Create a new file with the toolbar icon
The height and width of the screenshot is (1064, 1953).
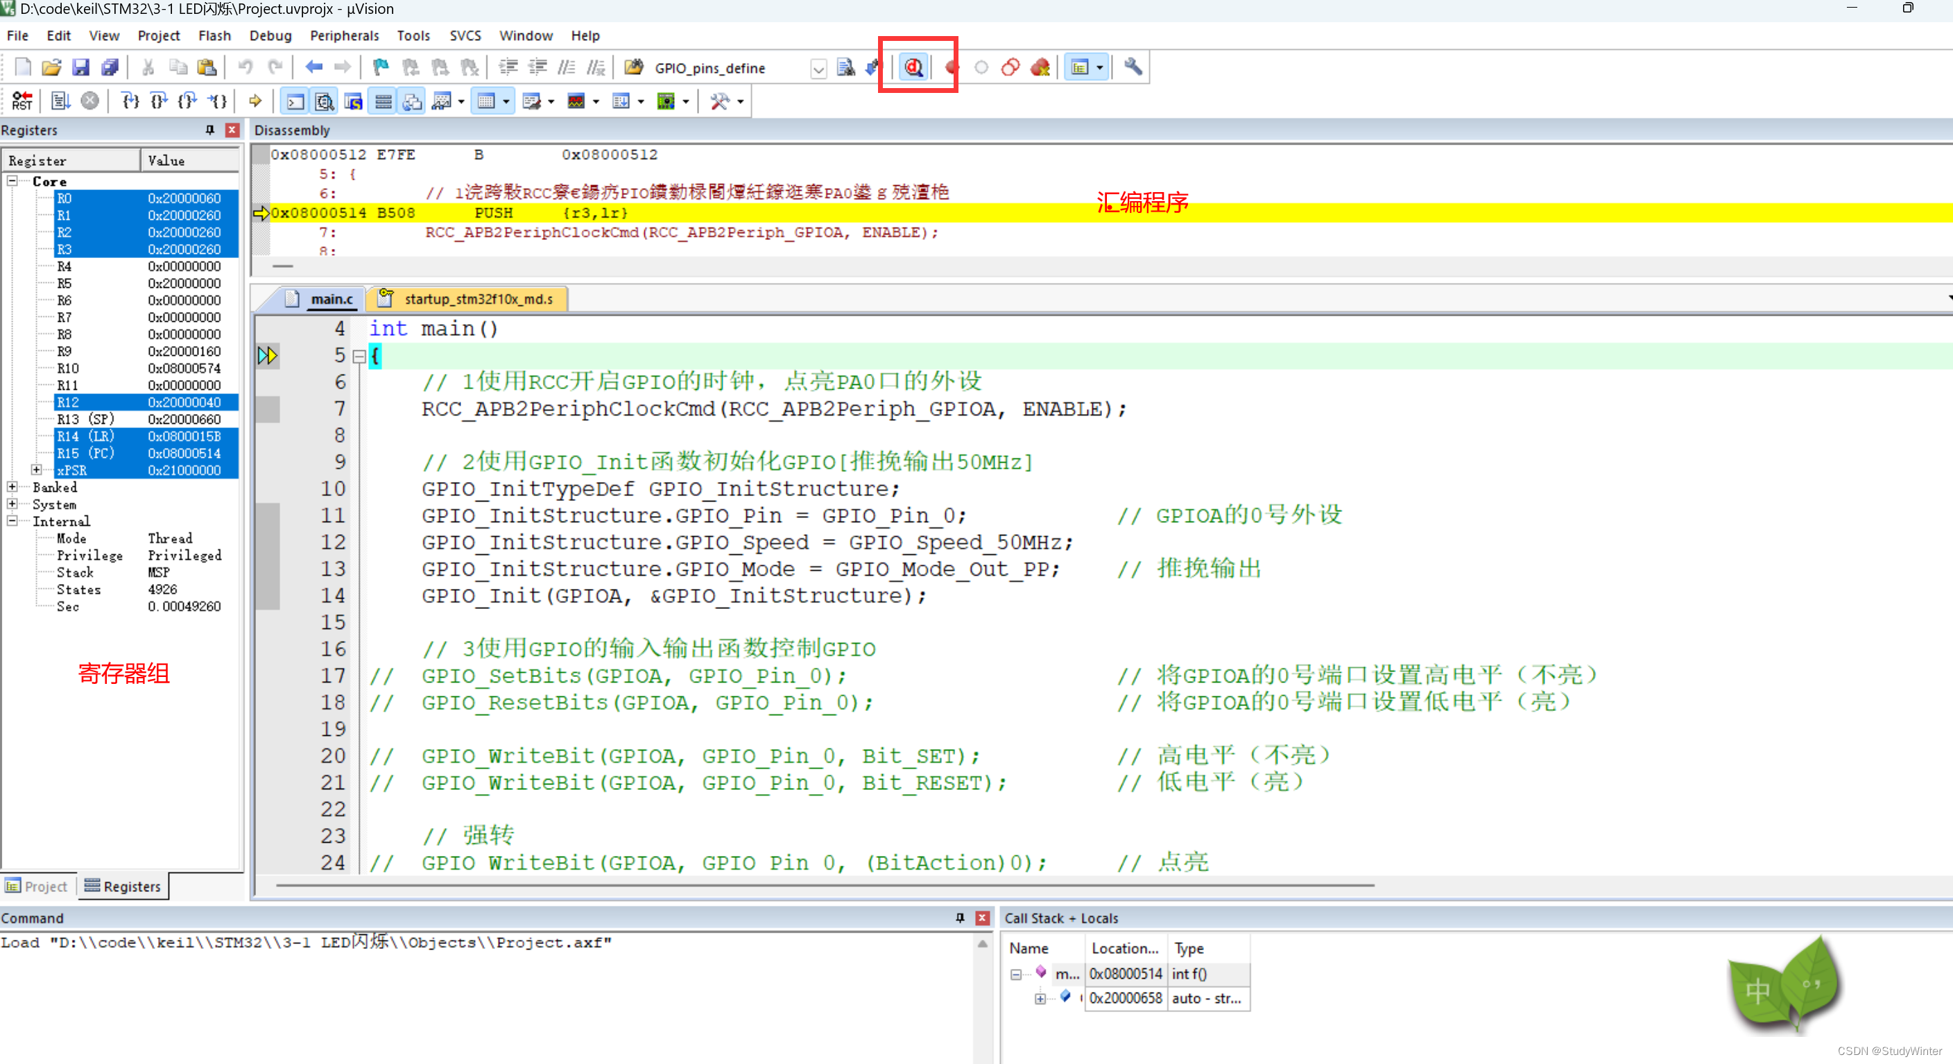(x=23, y=67)
